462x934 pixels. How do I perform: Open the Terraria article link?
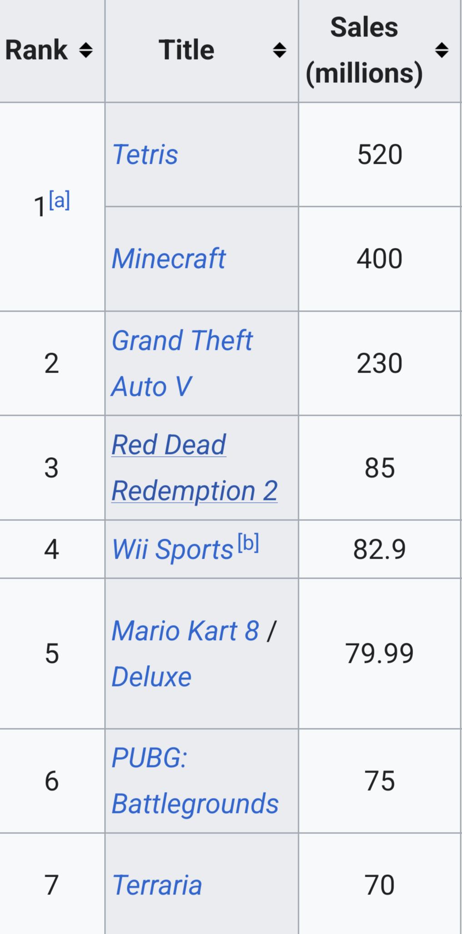[157, 885]
